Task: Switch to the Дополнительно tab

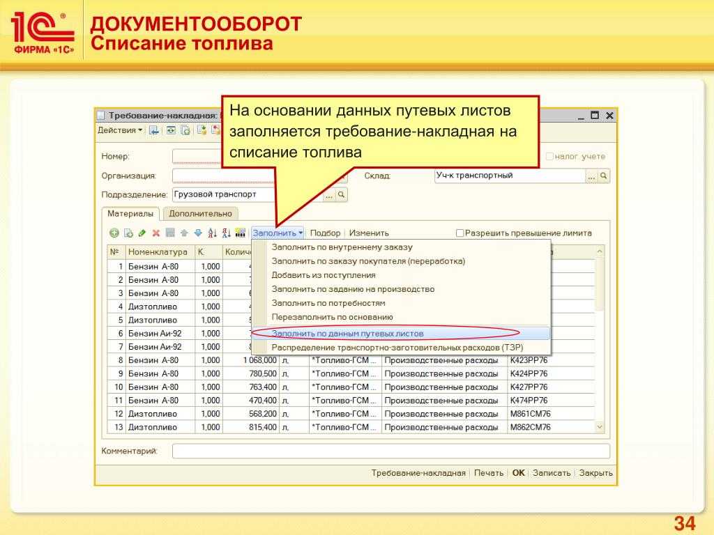Action: tap(200, 213)
